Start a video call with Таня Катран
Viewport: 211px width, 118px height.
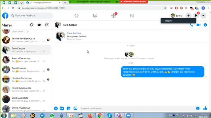point(198,25)
